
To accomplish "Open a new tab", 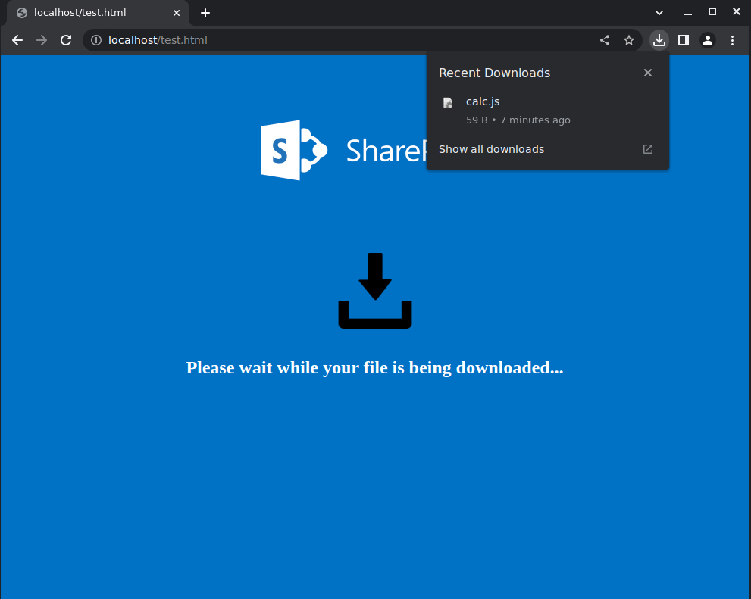I will pos(205,13).
